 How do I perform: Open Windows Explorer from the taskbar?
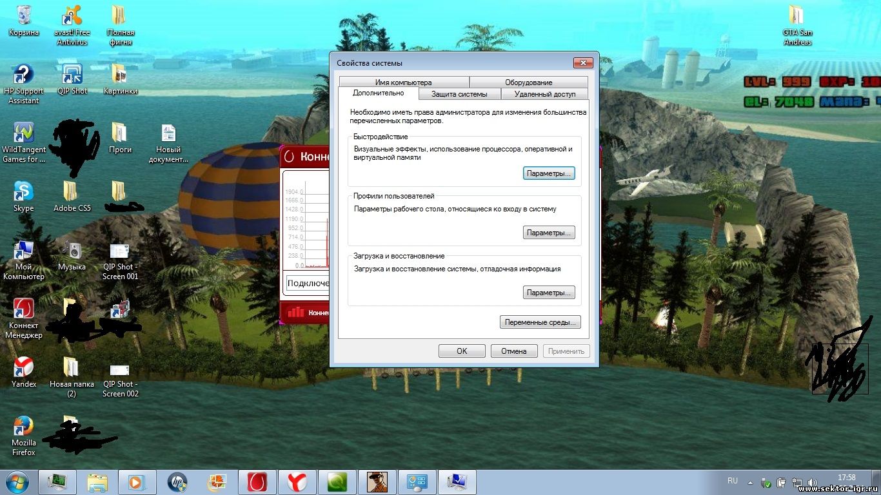[x=97, y=482]
